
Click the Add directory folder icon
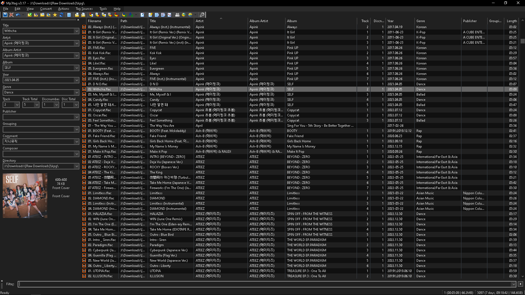coord(36,15)
